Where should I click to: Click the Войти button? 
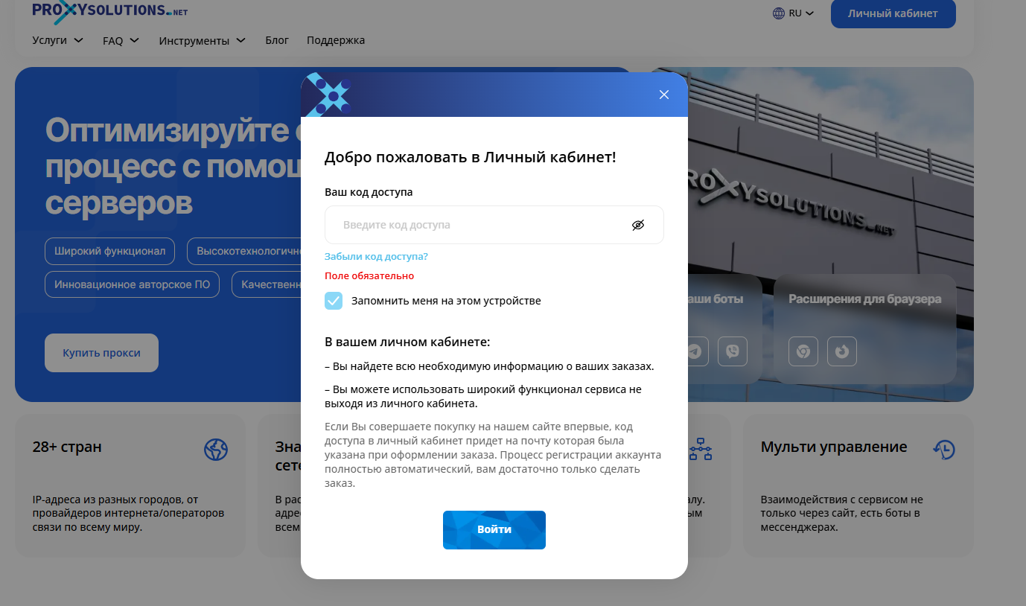click(x=494, y=530)
